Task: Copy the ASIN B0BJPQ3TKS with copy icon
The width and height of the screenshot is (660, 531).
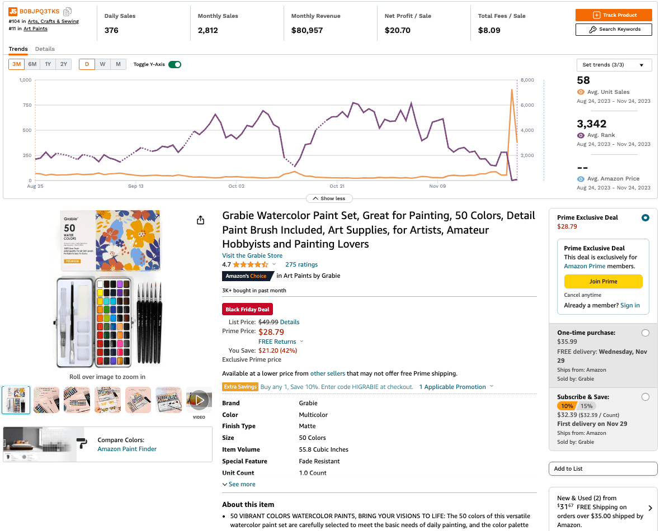Action: 67,12
